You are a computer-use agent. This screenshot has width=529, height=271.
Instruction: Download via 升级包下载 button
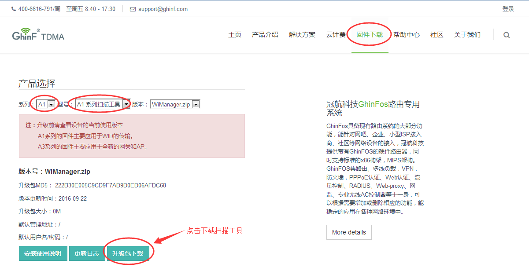coord(128,253)
